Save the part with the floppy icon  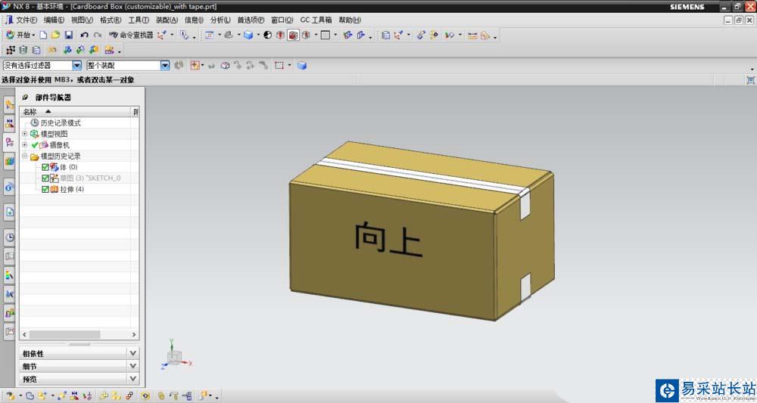coord(69,36)
